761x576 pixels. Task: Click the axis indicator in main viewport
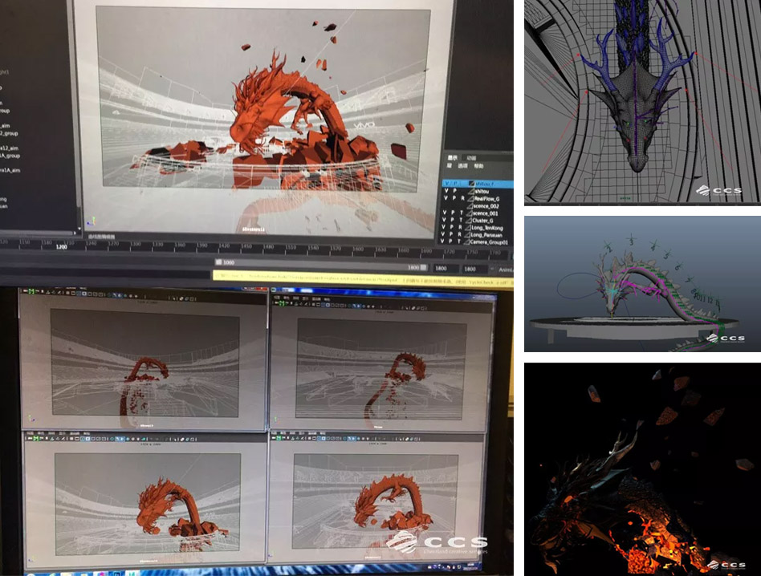pos(91,221)
